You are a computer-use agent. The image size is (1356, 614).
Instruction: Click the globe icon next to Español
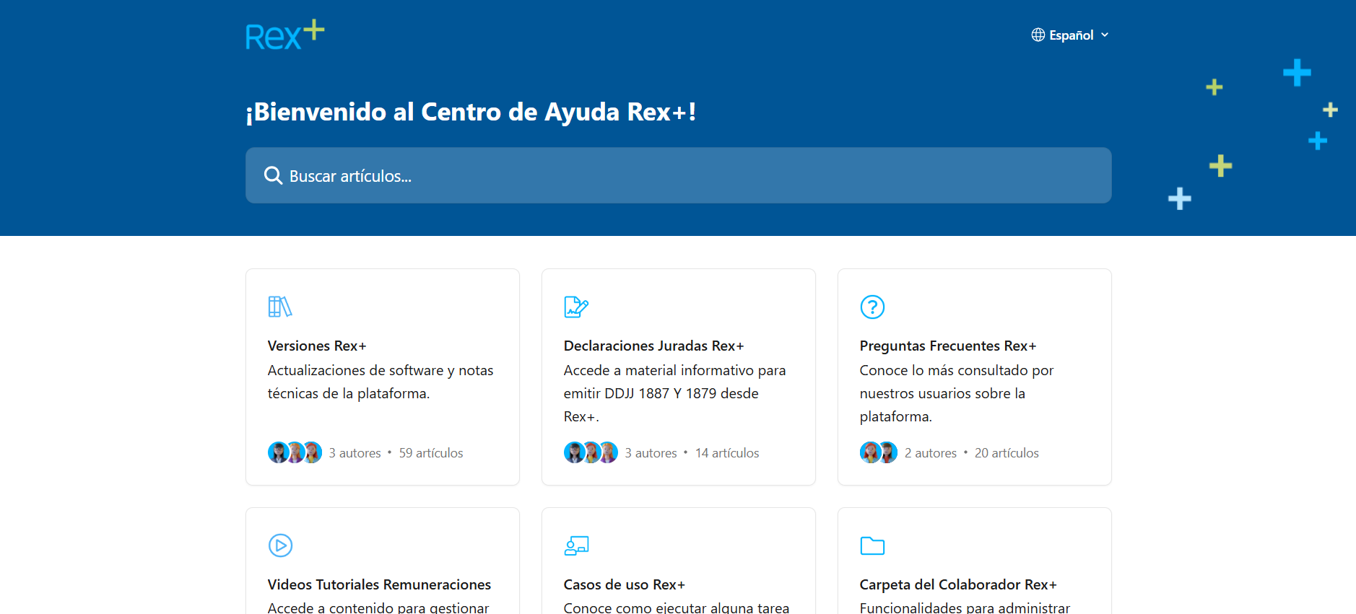click(x=1038, y=35)
